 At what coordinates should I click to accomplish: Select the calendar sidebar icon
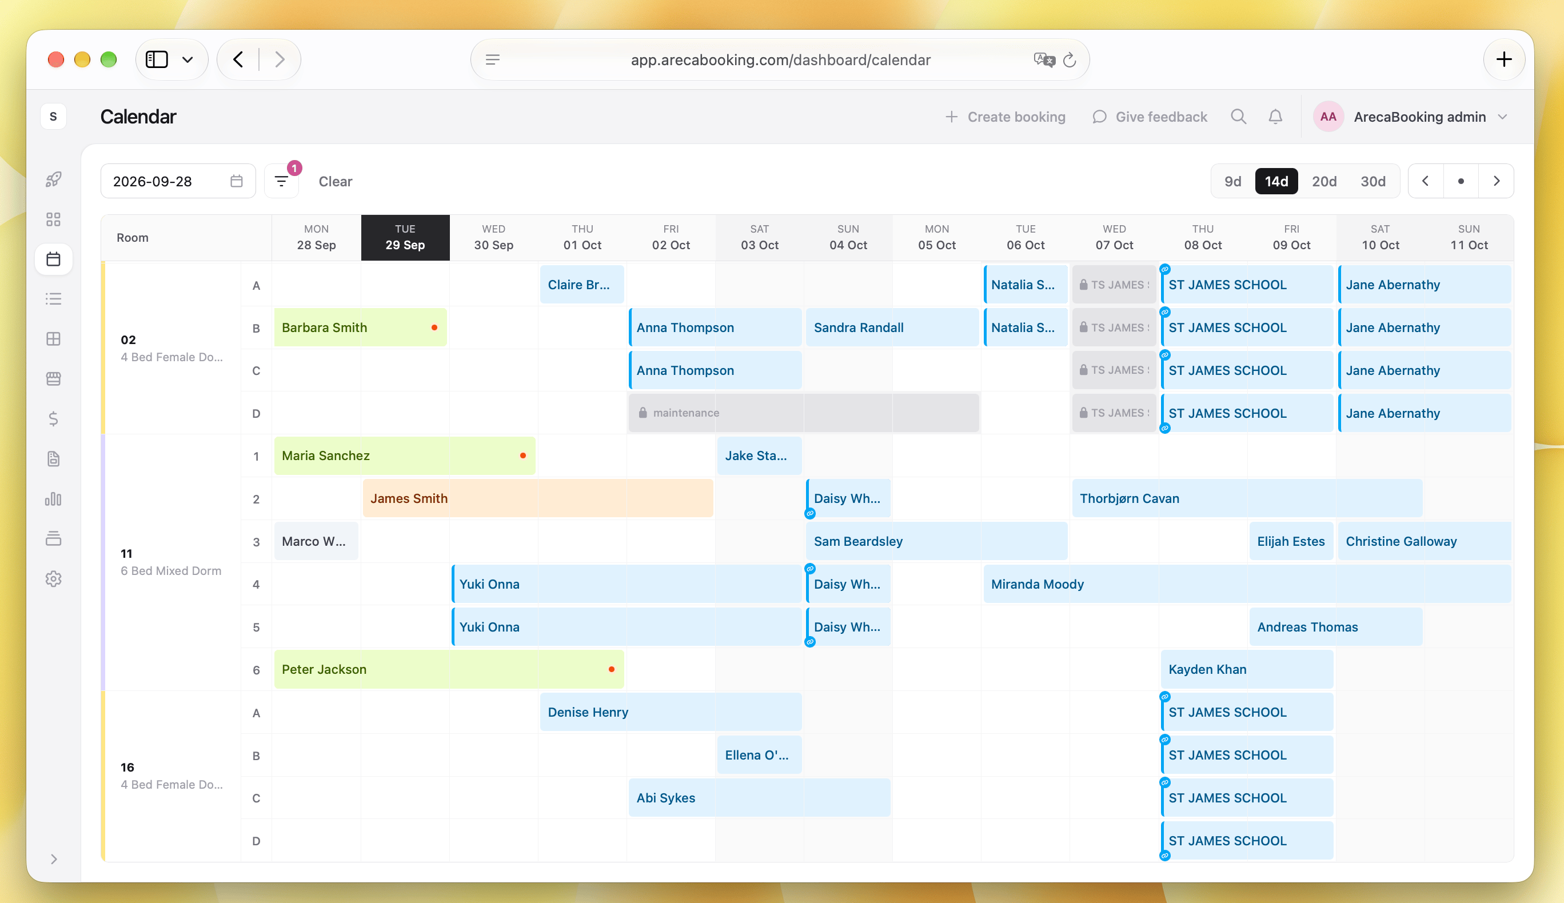coord(53,259)
